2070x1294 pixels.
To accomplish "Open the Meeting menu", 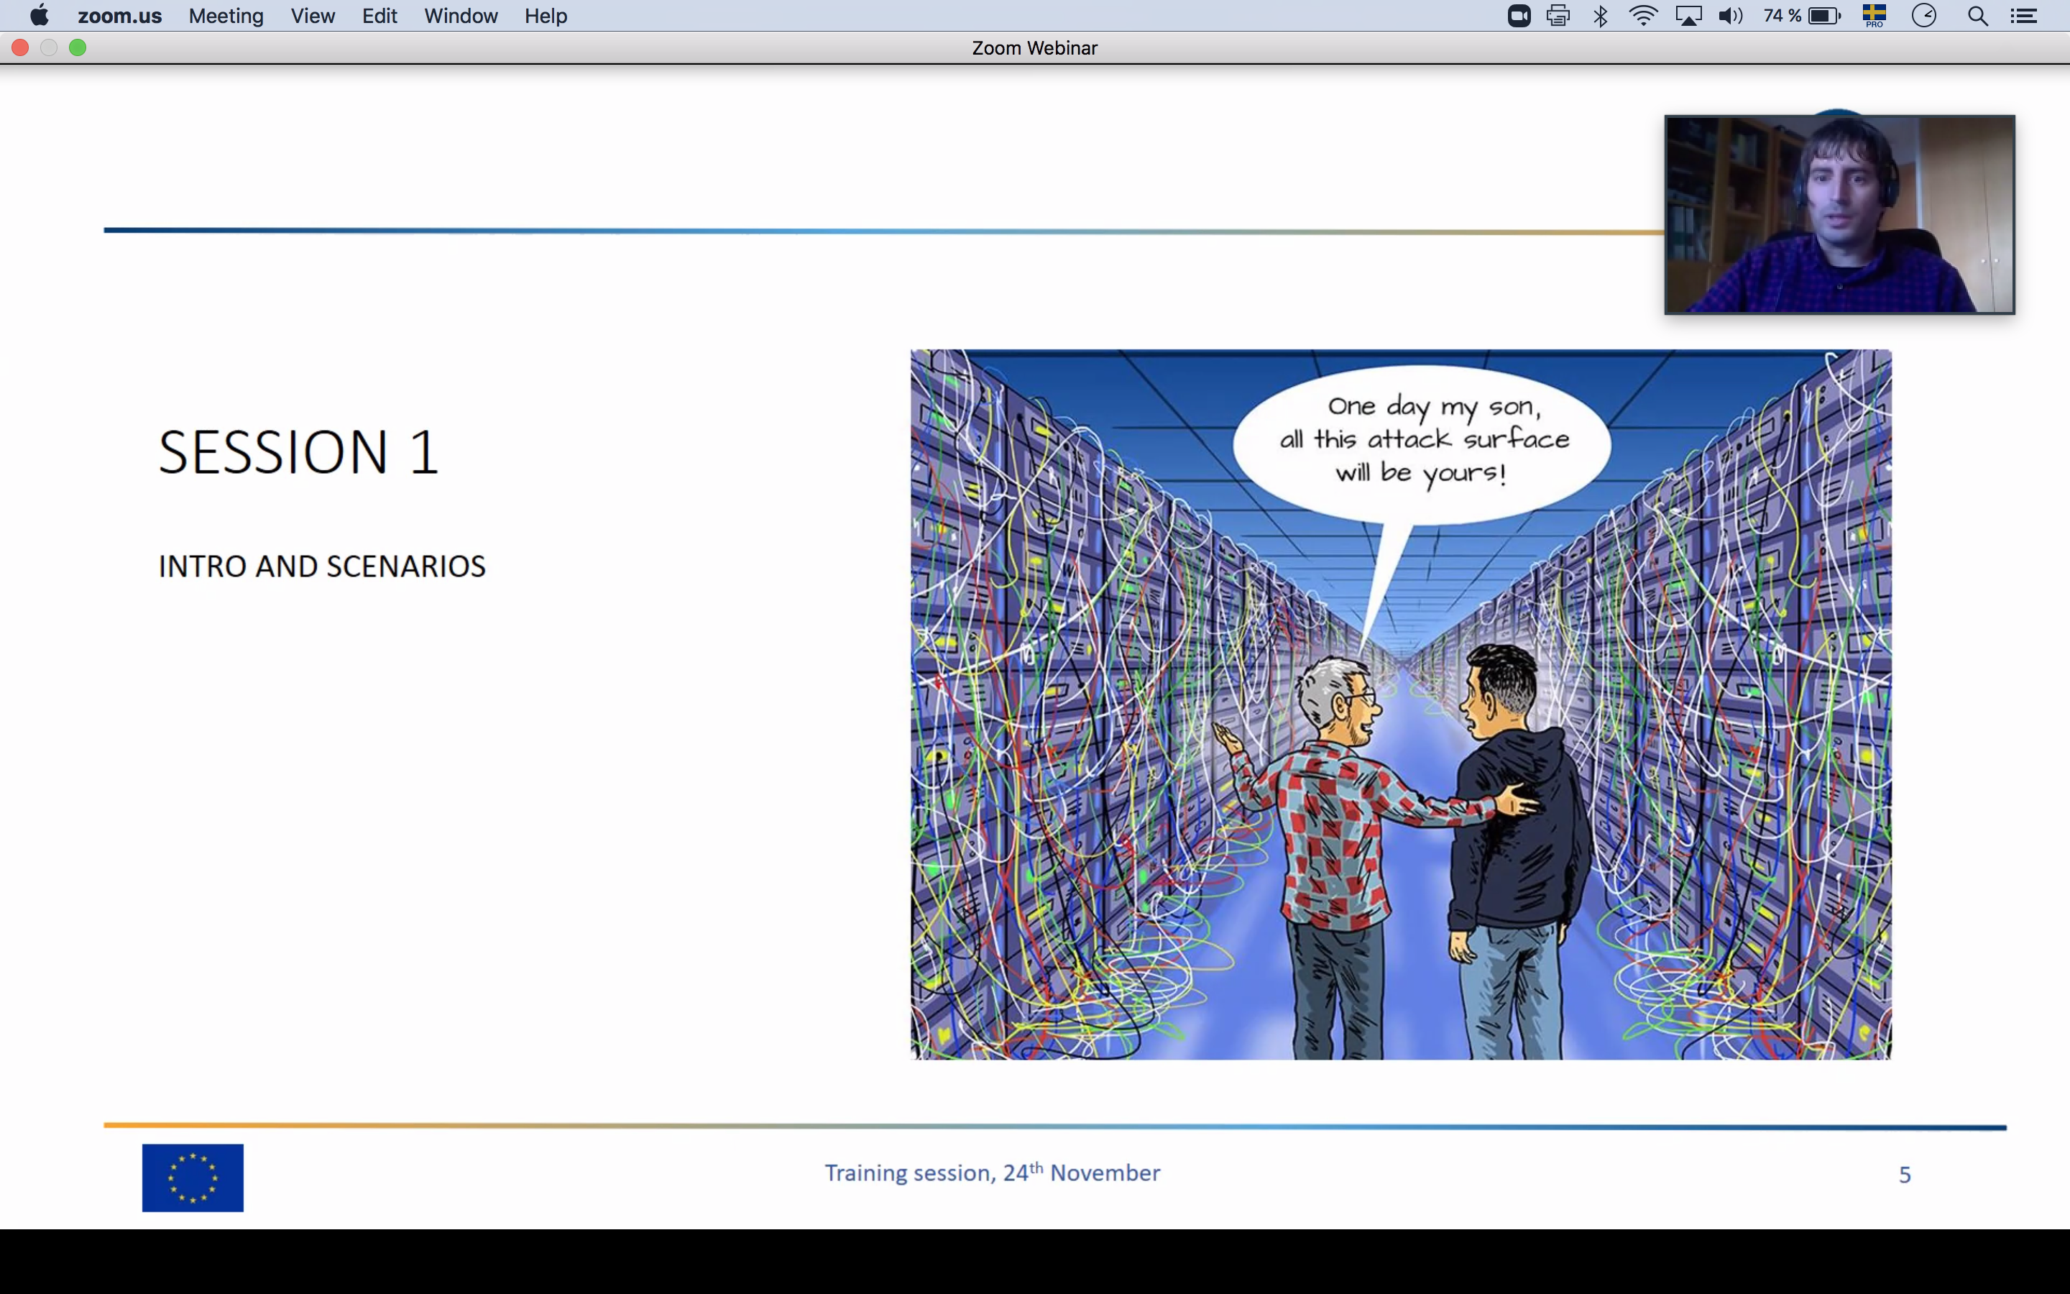I will pos(226,17).
